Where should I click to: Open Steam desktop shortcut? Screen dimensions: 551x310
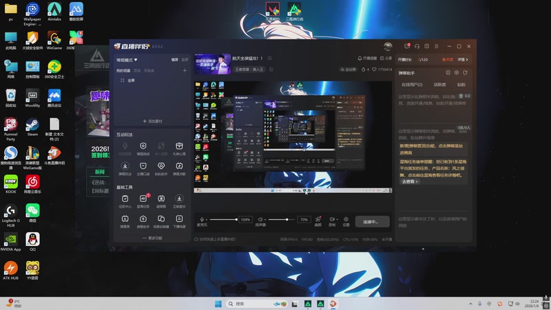(x=32, y=127)
